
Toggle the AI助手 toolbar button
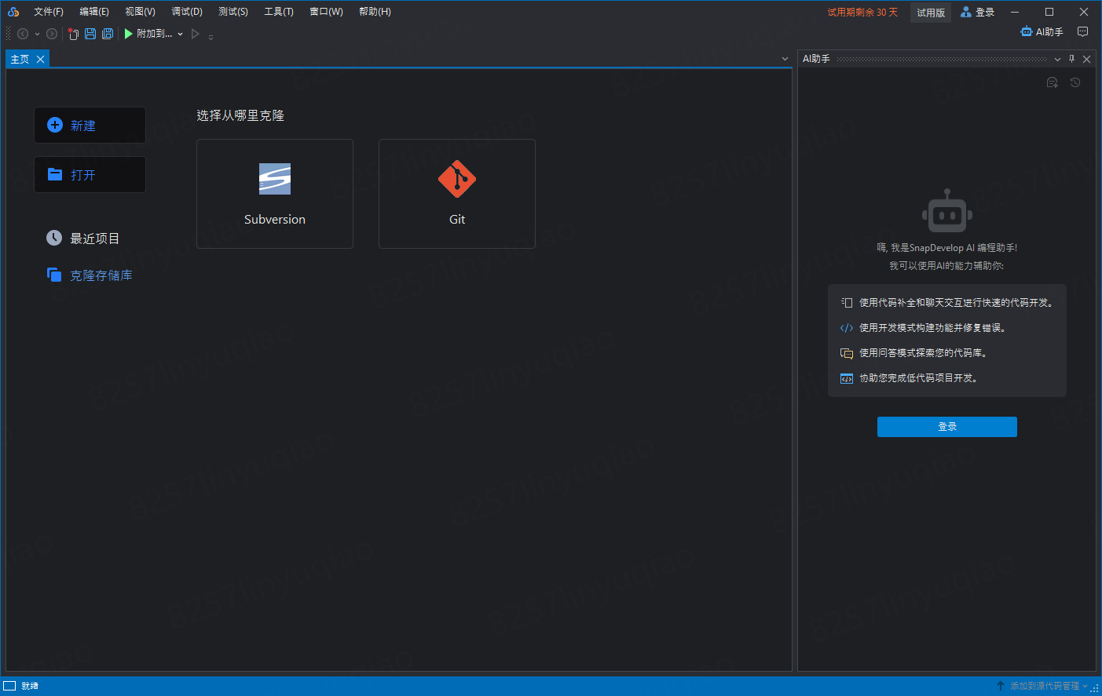click(x=1042, y=32)
